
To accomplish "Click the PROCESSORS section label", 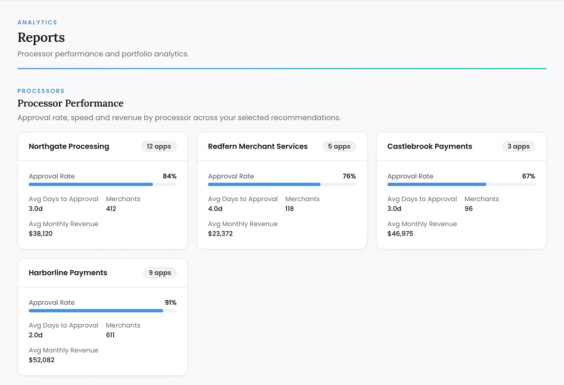I will coord(41,91).
